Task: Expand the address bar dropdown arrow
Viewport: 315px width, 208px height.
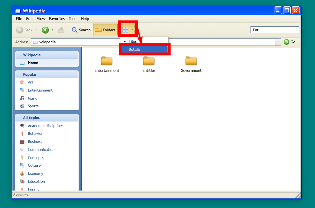Action: coord(278,42)
